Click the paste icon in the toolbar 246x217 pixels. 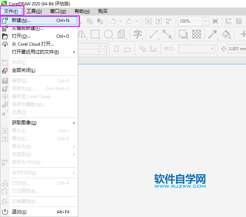tap(100, 21)
